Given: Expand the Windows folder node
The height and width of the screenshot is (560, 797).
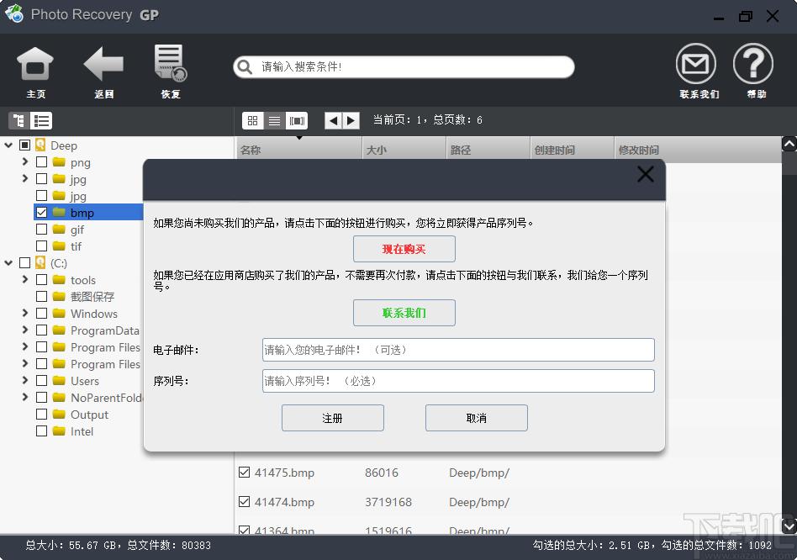Looking at the screenshot, I should click(x=25, y=313).
